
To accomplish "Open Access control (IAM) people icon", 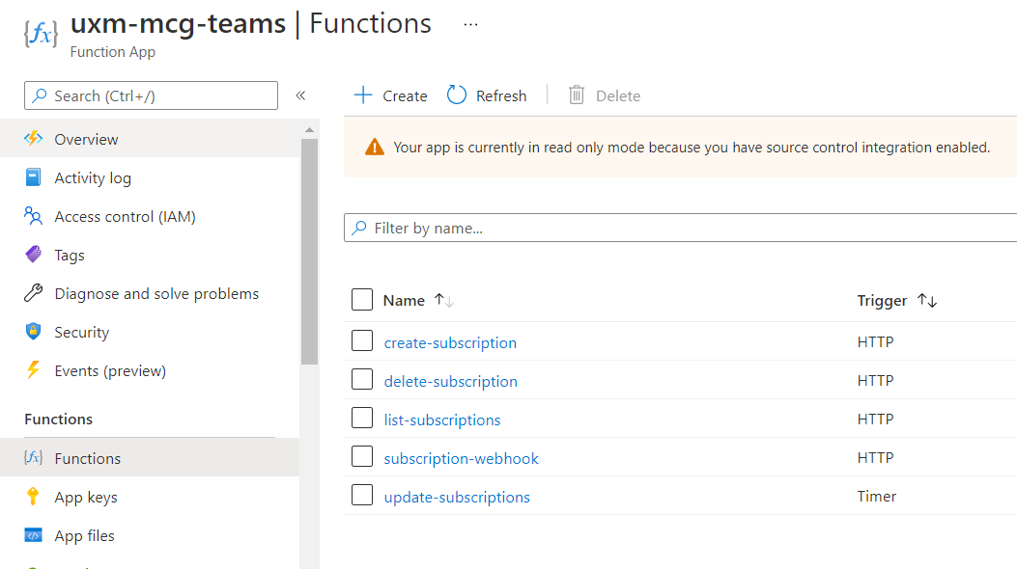I will click(34, 216).
